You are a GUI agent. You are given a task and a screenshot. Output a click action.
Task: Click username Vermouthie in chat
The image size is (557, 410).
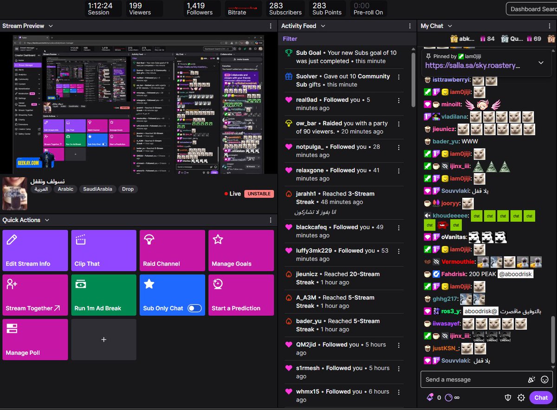458,262
